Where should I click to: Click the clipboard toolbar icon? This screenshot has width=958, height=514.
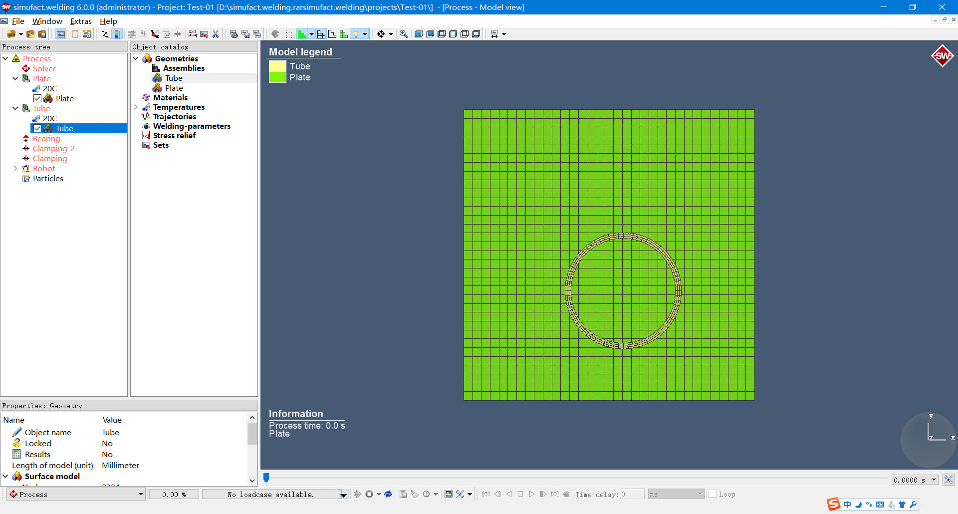tap(75, 34)
